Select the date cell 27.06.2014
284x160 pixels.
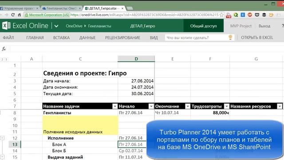(x=136, y=81)
